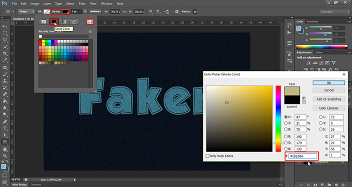Select the Type tool in toolbar

5,128
